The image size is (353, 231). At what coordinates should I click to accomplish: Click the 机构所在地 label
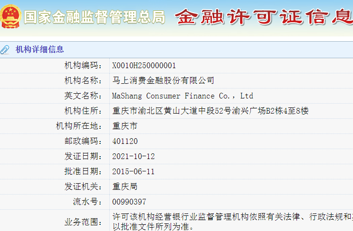click(x=79, y=126)
